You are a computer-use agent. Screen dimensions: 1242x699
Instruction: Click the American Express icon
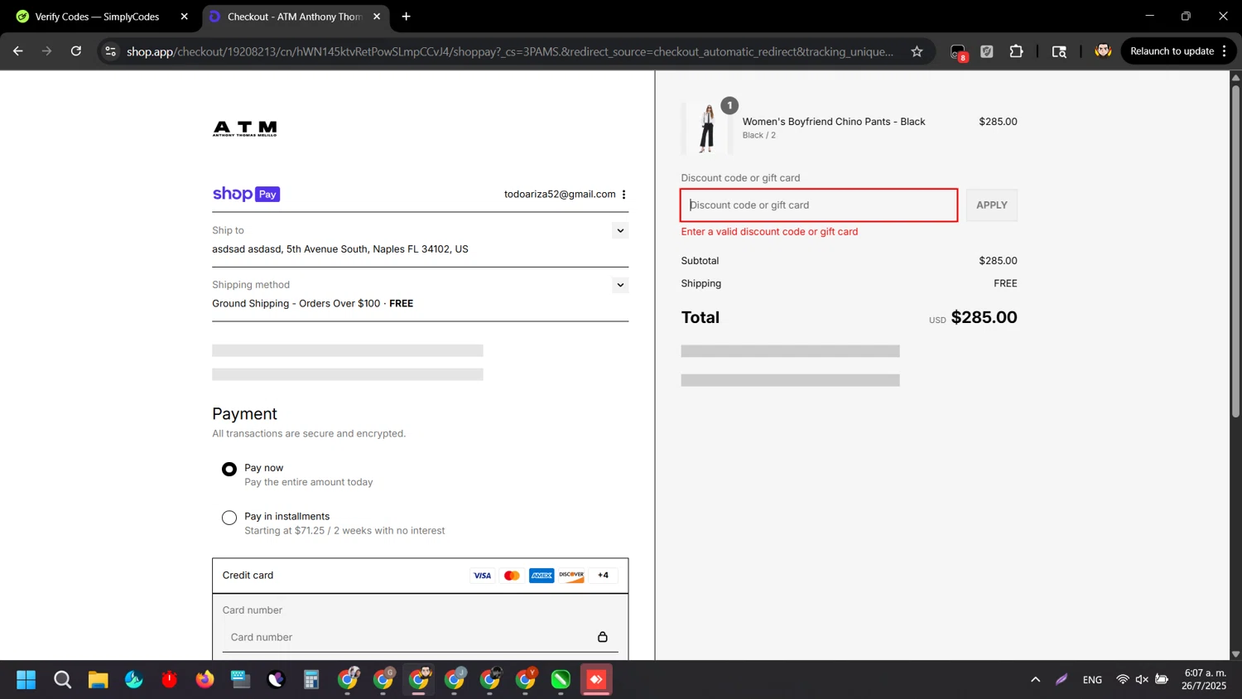[x=542, y=576]
